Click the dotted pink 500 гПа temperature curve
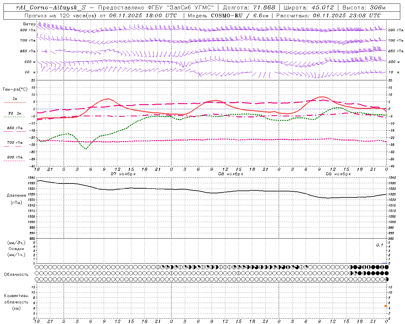 [x=212, y=140]
